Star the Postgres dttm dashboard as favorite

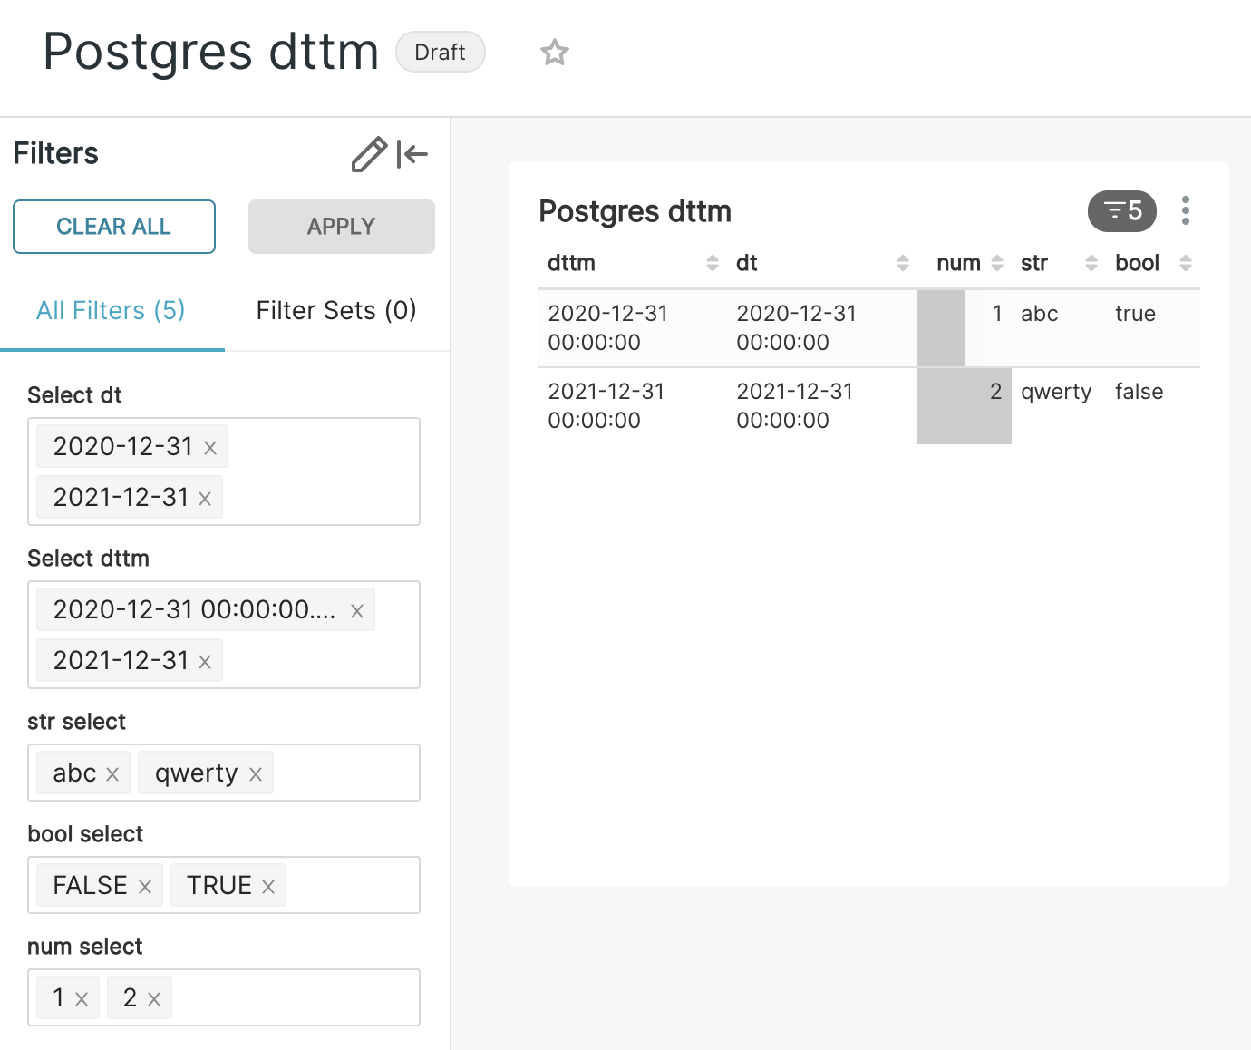pos(554,53)
